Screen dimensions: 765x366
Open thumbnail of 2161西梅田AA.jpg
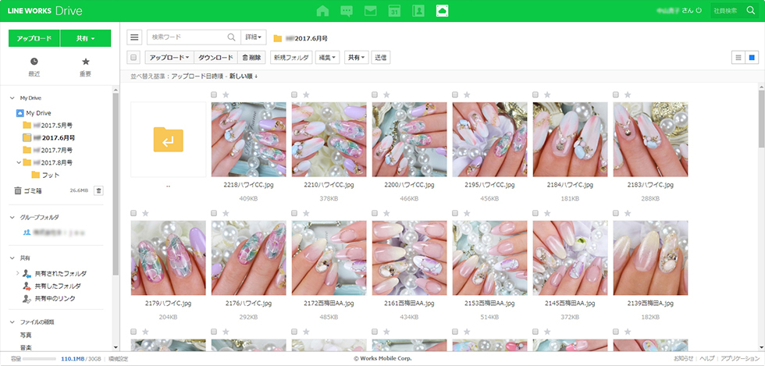tap(409, 258)
